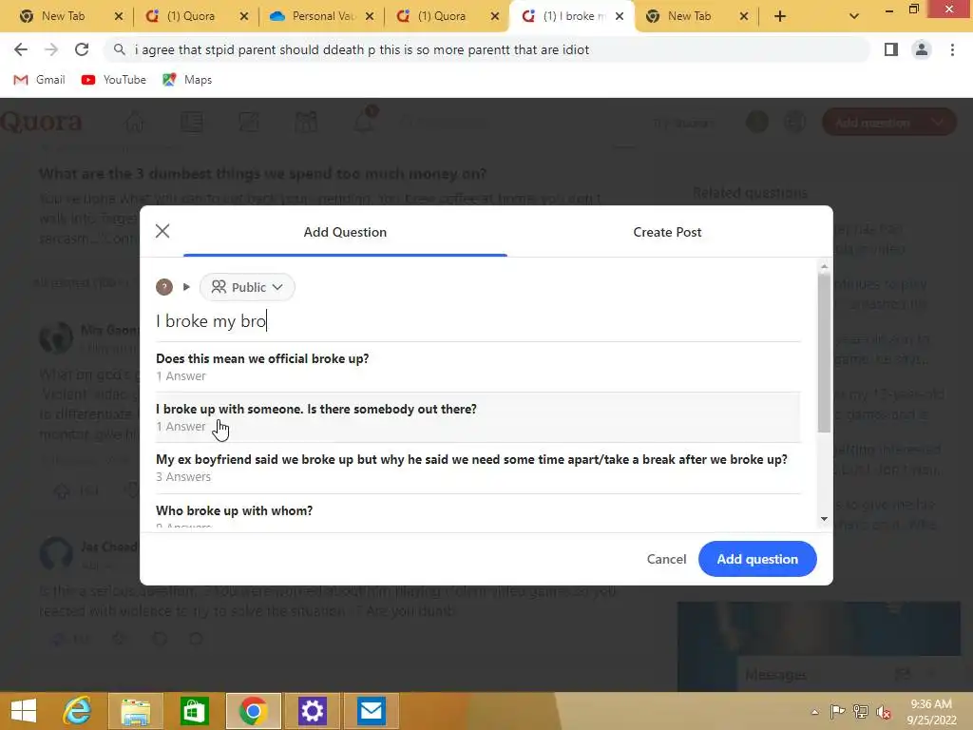
Task: Show hidden tray icons arrow
Action: point(814,712)
